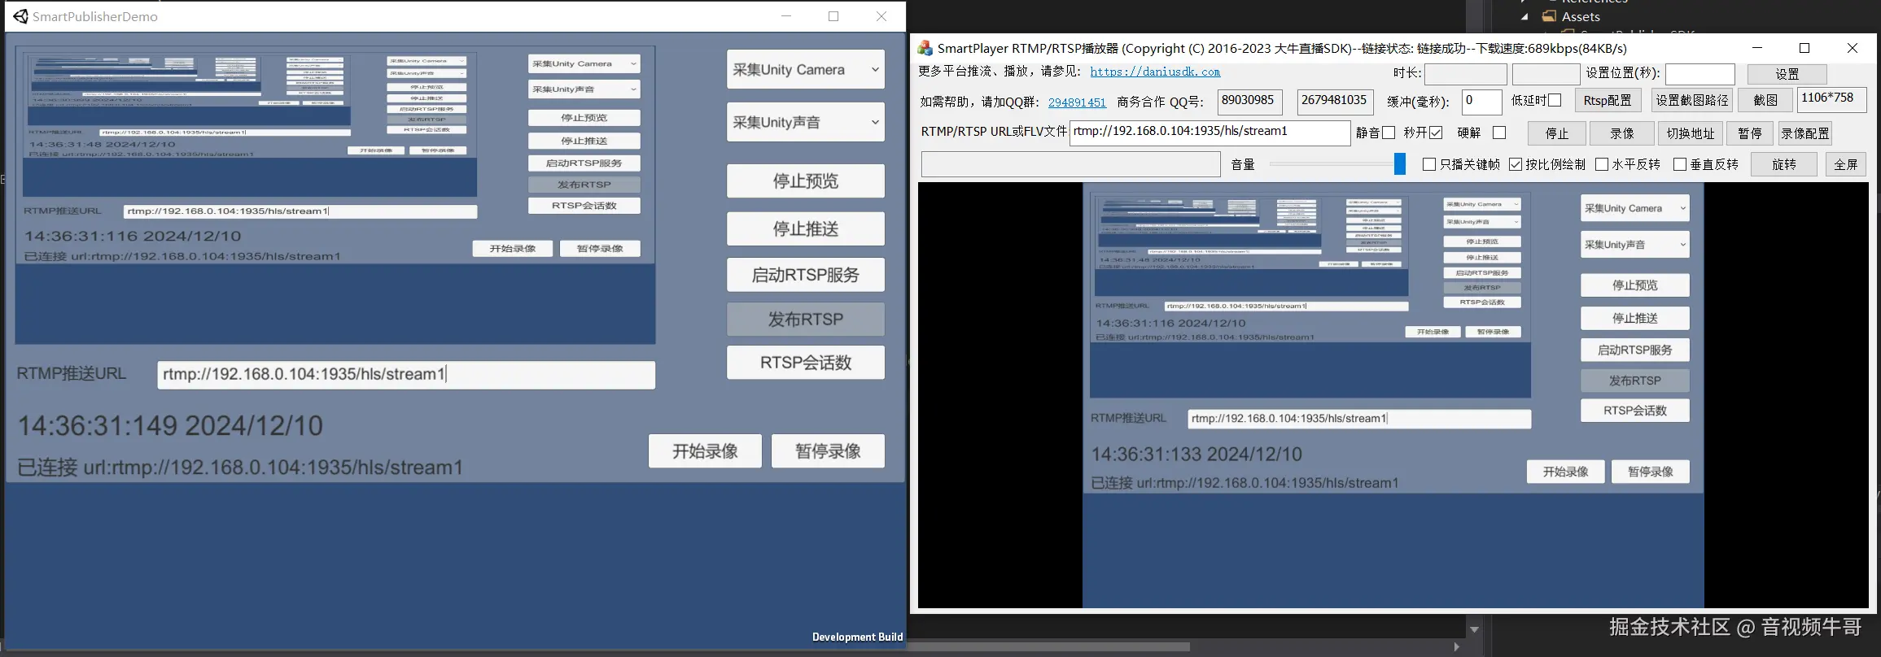Screen dimensions: 1881x657
Task: Open the 采集Unity Camera dropdown in SmartPublisherDemo
Action: (x=805, y=70)
